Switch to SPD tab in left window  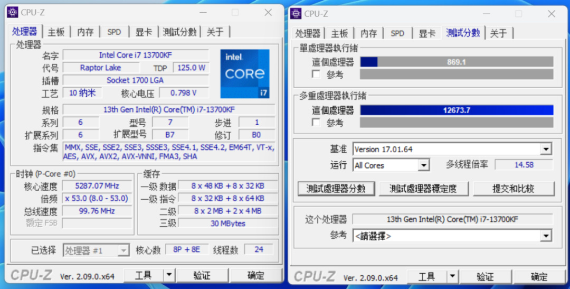114,32
